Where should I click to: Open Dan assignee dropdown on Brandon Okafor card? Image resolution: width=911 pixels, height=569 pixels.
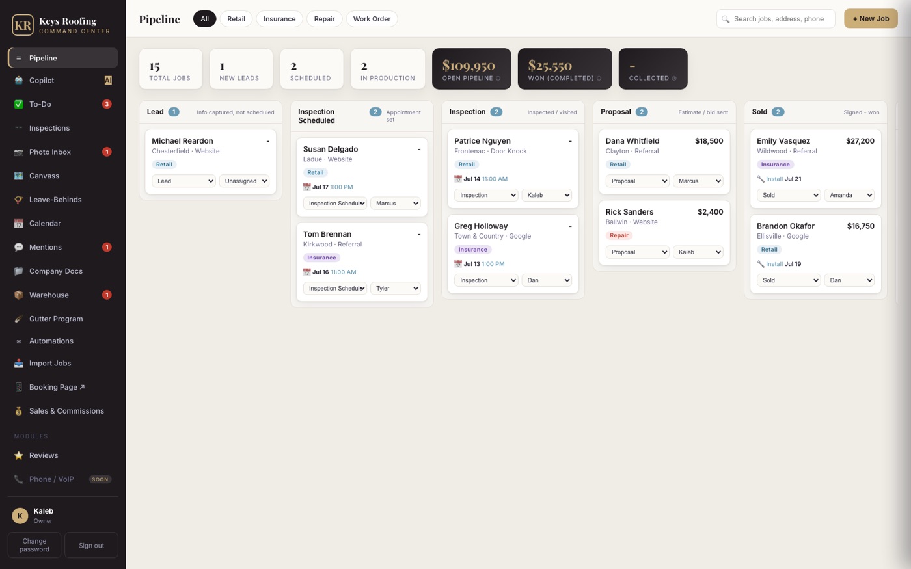pos(849,280)
